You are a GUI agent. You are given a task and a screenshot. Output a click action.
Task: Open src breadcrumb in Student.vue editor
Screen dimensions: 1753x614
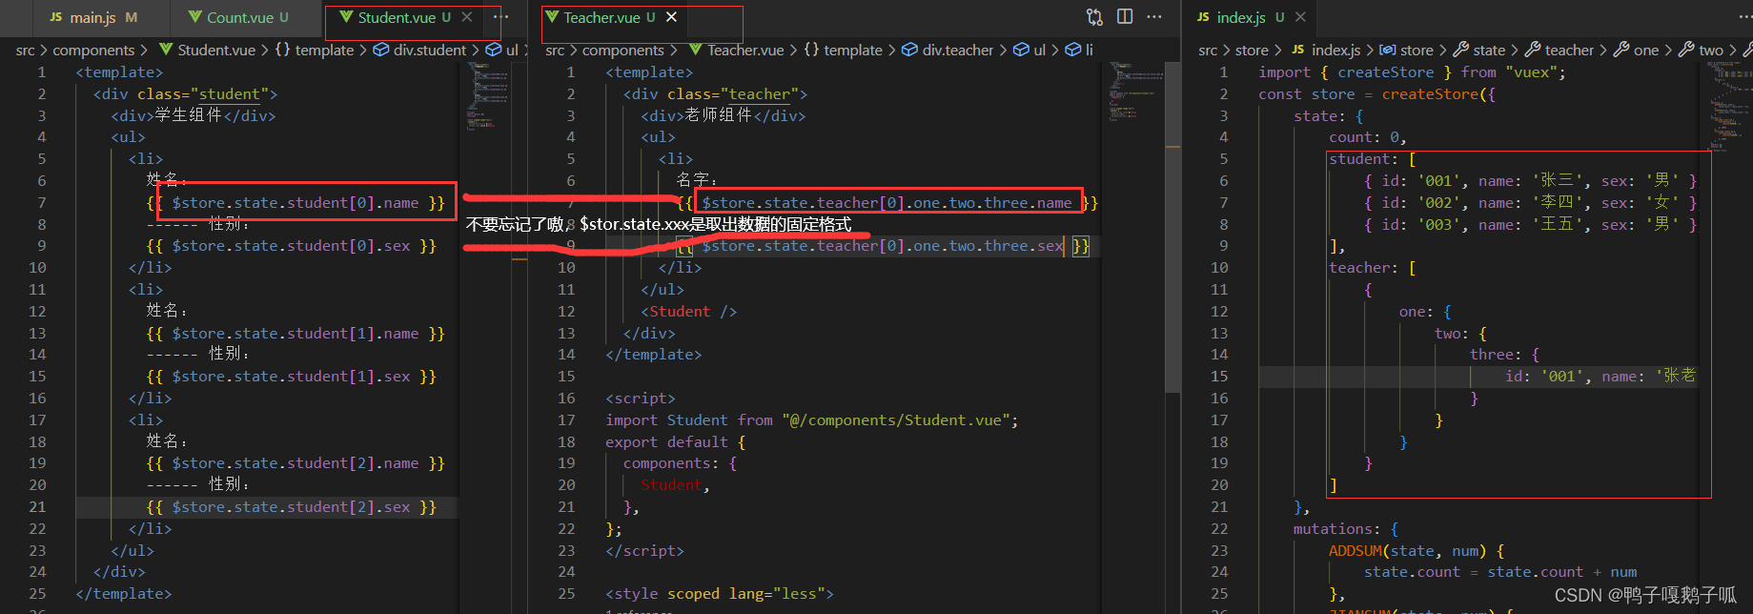point(25,51)
